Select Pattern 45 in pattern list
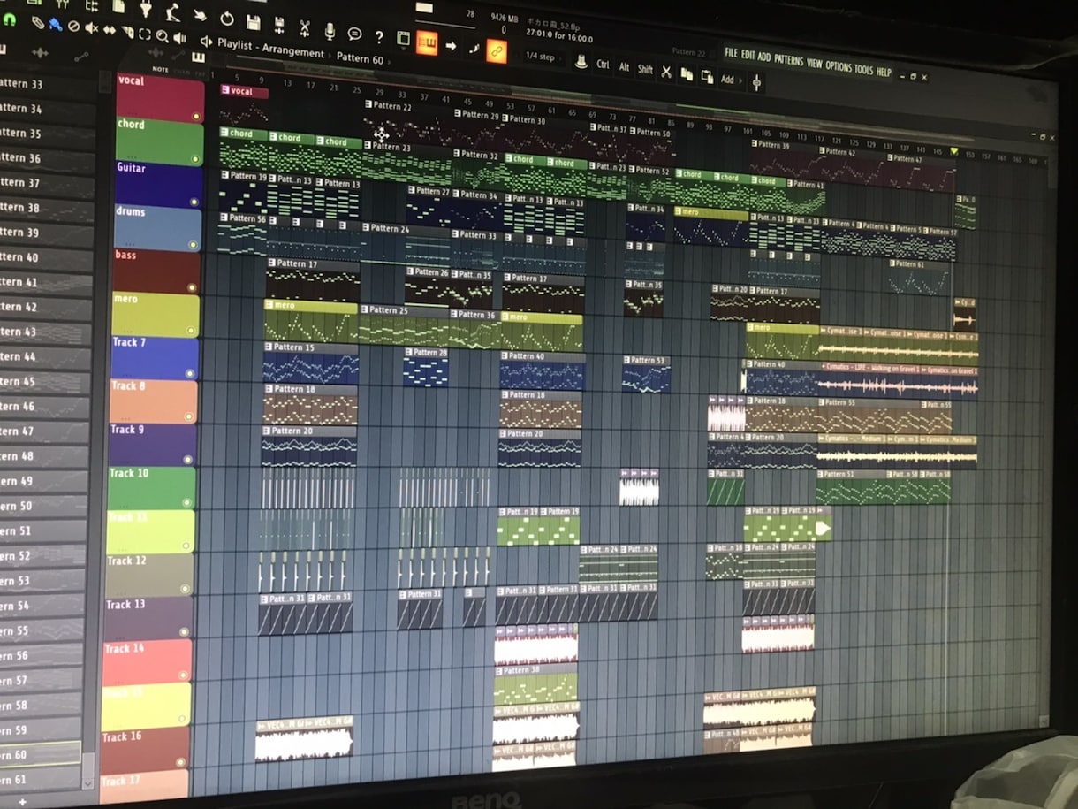This screenshot has width=1078, height=809. (x=44, y=382)
